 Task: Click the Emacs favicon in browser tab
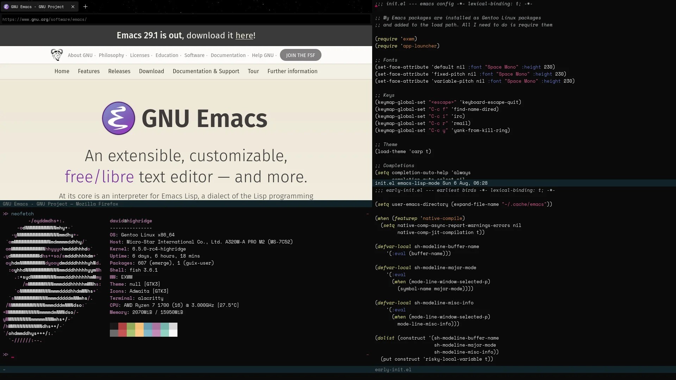[6, 7]
